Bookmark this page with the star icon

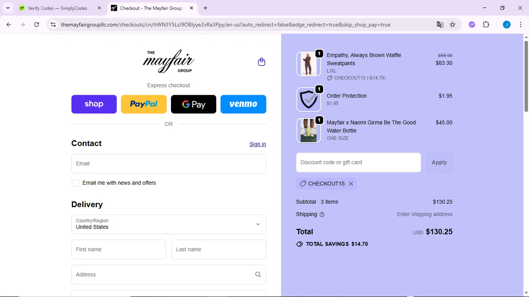pos(452,25)
